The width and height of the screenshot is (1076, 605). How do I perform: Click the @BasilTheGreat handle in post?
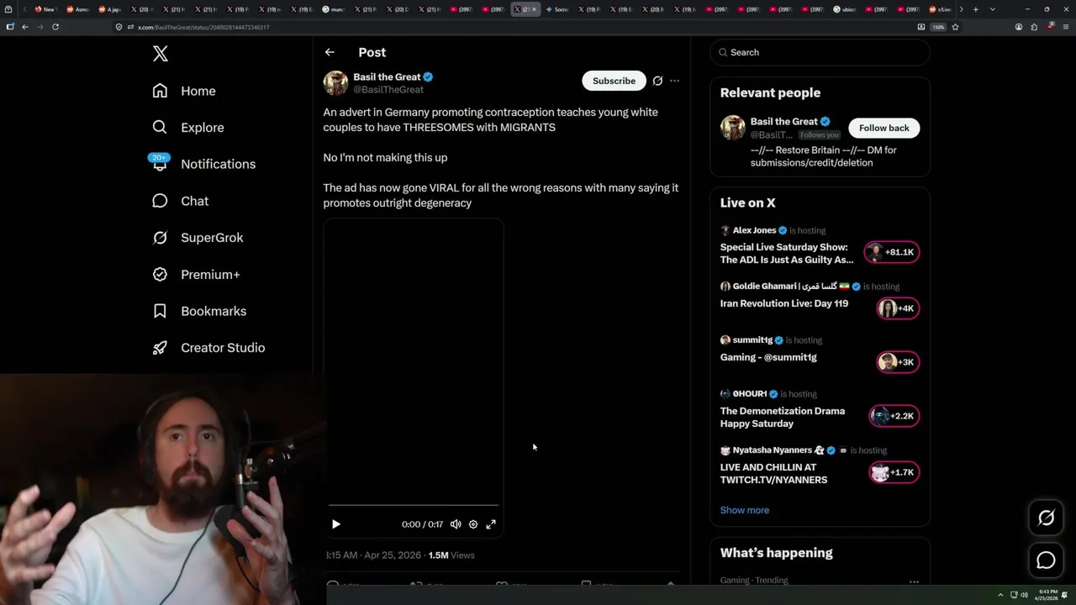388,90
